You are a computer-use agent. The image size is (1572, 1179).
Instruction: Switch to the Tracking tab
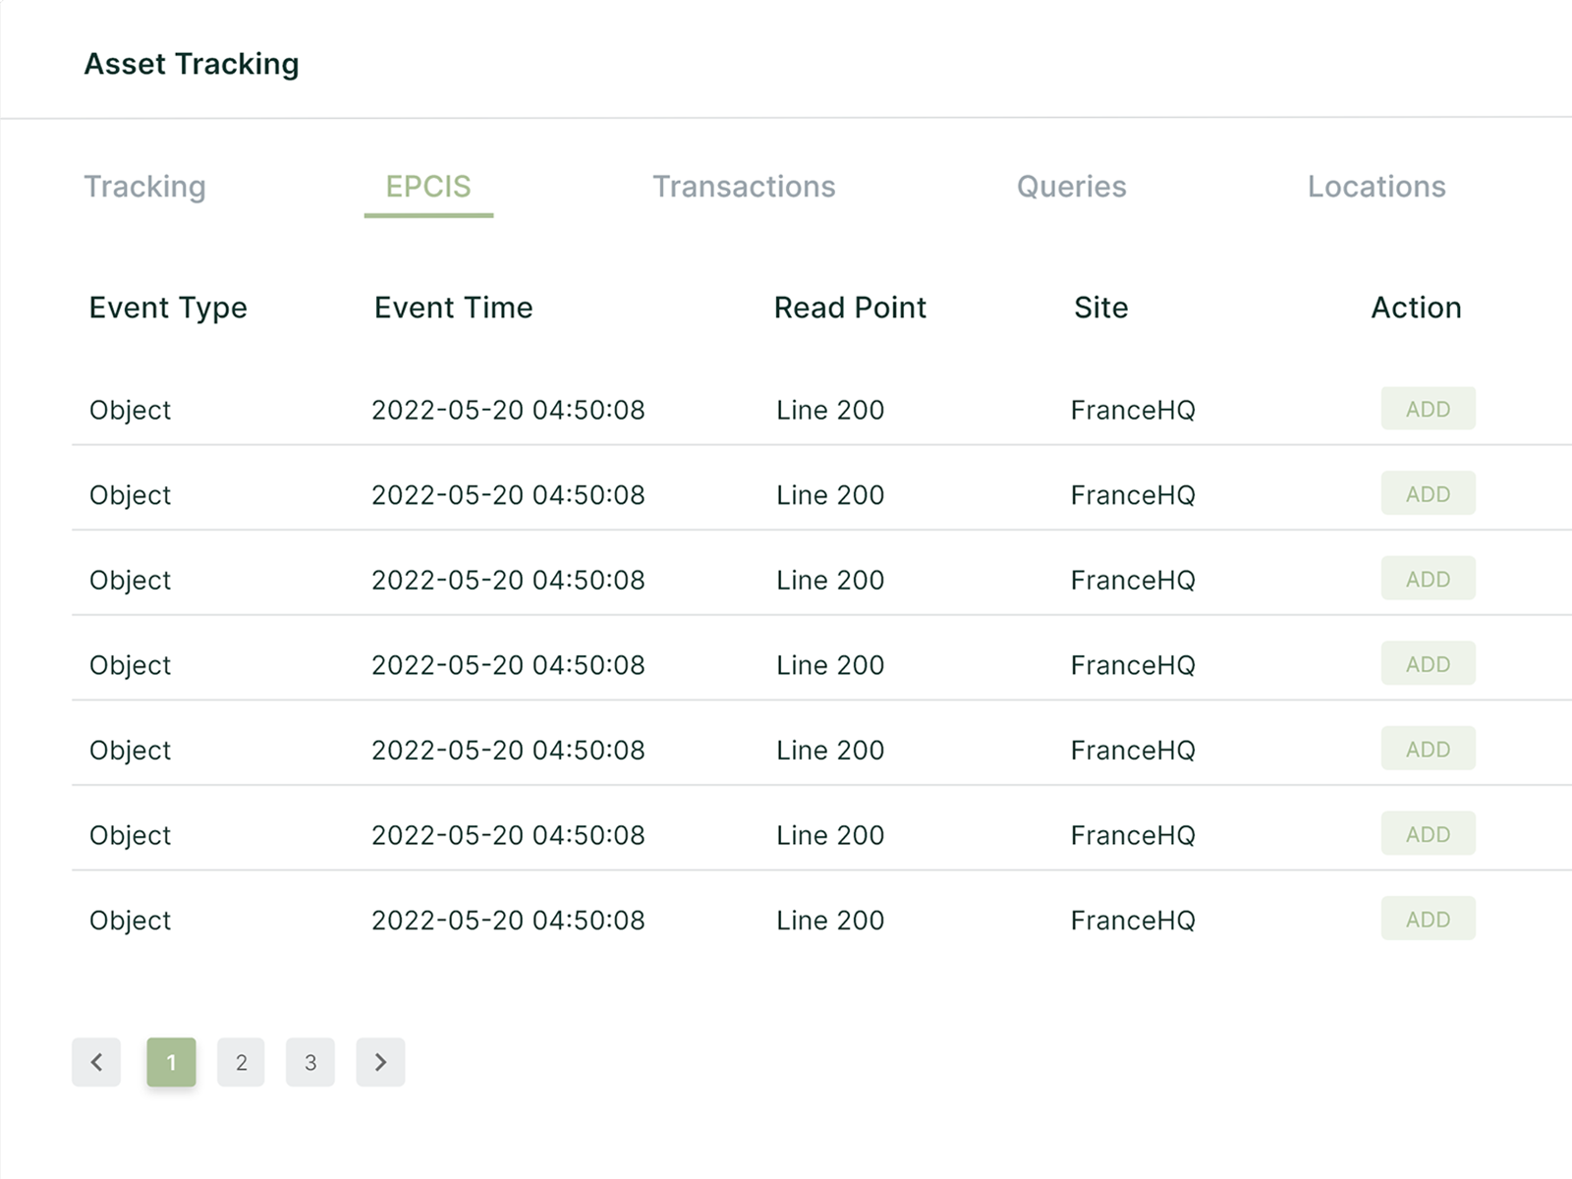tap(144, 187)
